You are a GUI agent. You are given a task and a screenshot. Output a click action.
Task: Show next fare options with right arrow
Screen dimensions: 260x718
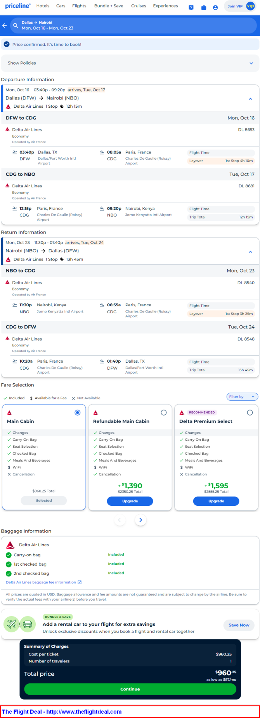pyautogui.click(x=140, y=520)
